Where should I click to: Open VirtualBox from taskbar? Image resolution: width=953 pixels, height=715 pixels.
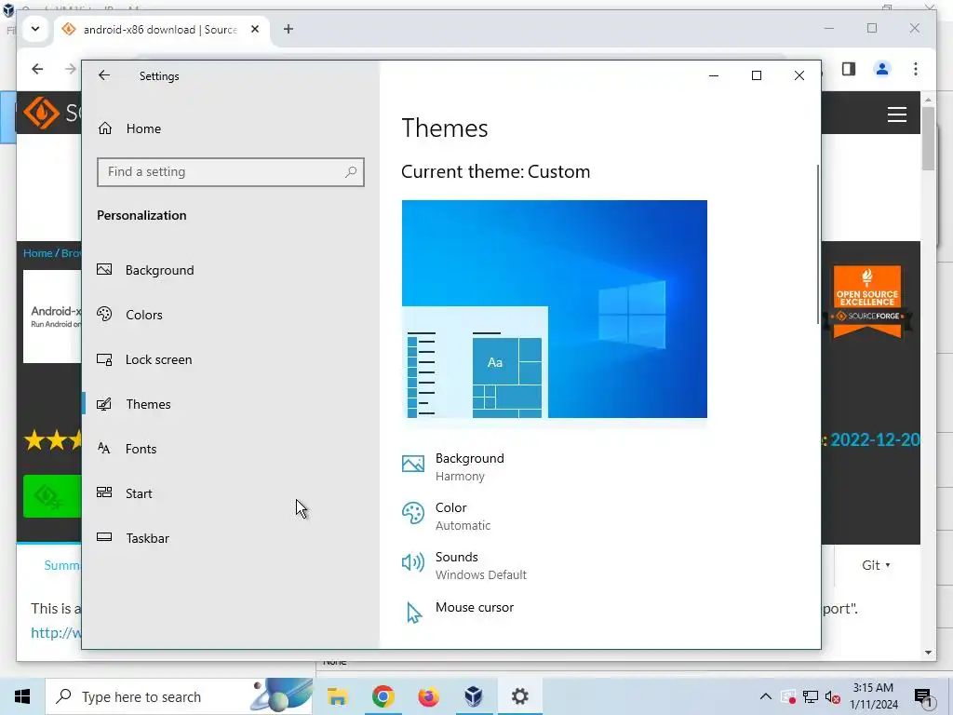474,696
